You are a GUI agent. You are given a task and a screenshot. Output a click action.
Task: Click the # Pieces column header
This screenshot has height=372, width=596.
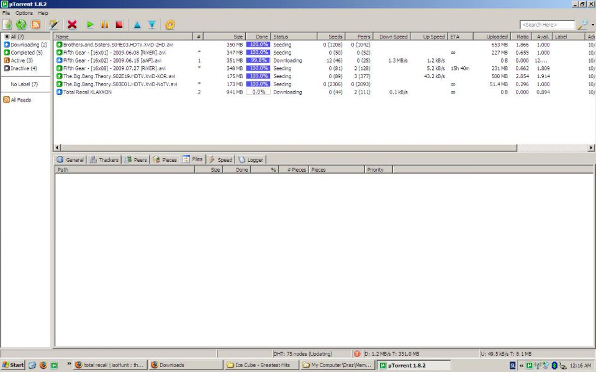294,170
